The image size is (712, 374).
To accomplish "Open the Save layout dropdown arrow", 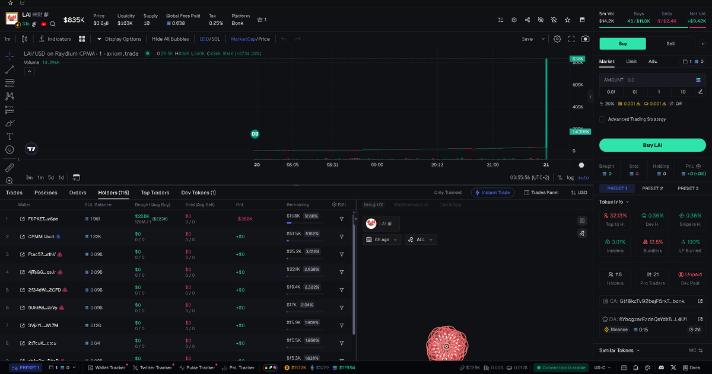I will coord(543,39).
